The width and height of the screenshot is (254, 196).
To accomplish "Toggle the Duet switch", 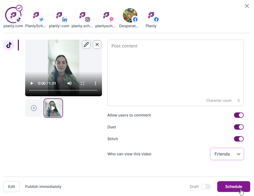I will [239, 127].
